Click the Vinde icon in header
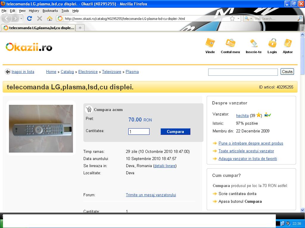This screenshot has height=228, width=305. 210,43
